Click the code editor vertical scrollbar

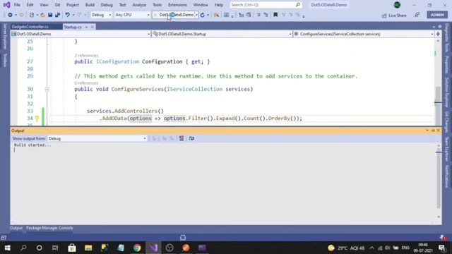click(438, 82)
